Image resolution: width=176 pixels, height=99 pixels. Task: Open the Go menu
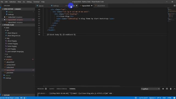(24, 2)
